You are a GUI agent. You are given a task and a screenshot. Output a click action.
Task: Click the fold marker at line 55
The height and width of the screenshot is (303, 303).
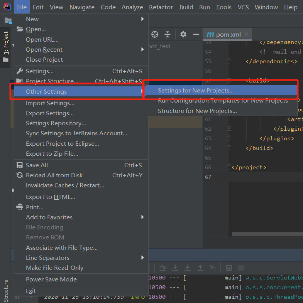tap(229, 61)
